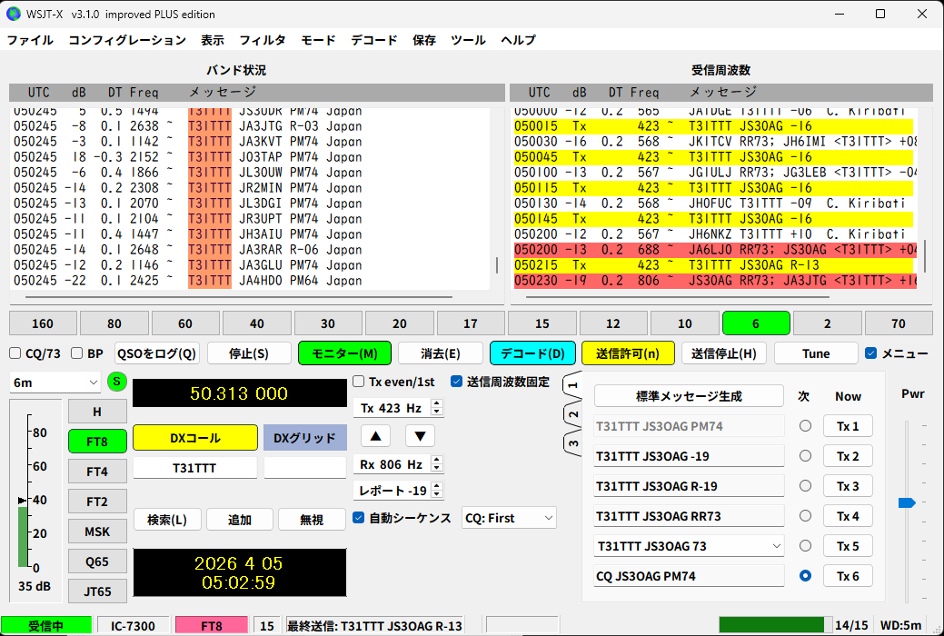Viewport: 944px width, 636px height.
Task: Toggle the モニター(M) monitor button
Action: click(344, 353)
